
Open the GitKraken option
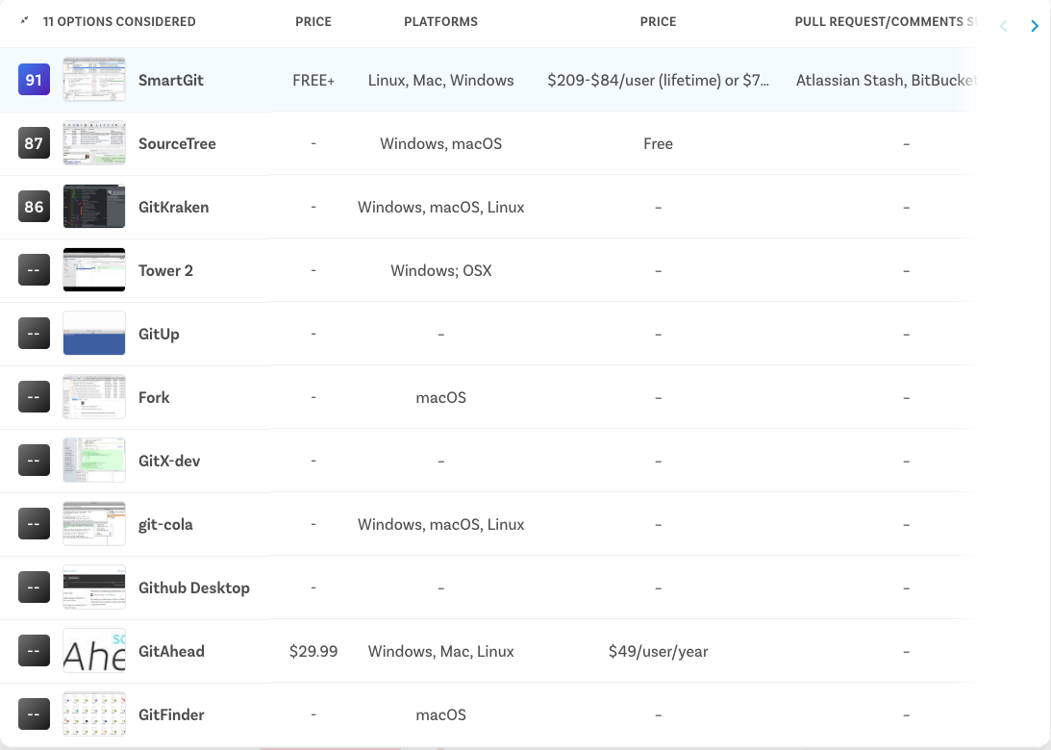point(174,207)
